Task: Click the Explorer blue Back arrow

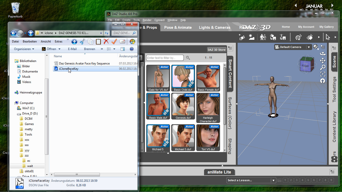Action: tap(14, 33)
